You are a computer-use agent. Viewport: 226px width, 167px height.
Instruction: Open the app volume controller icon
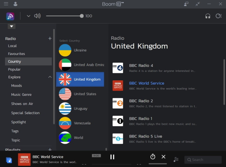tap(219, 16)
